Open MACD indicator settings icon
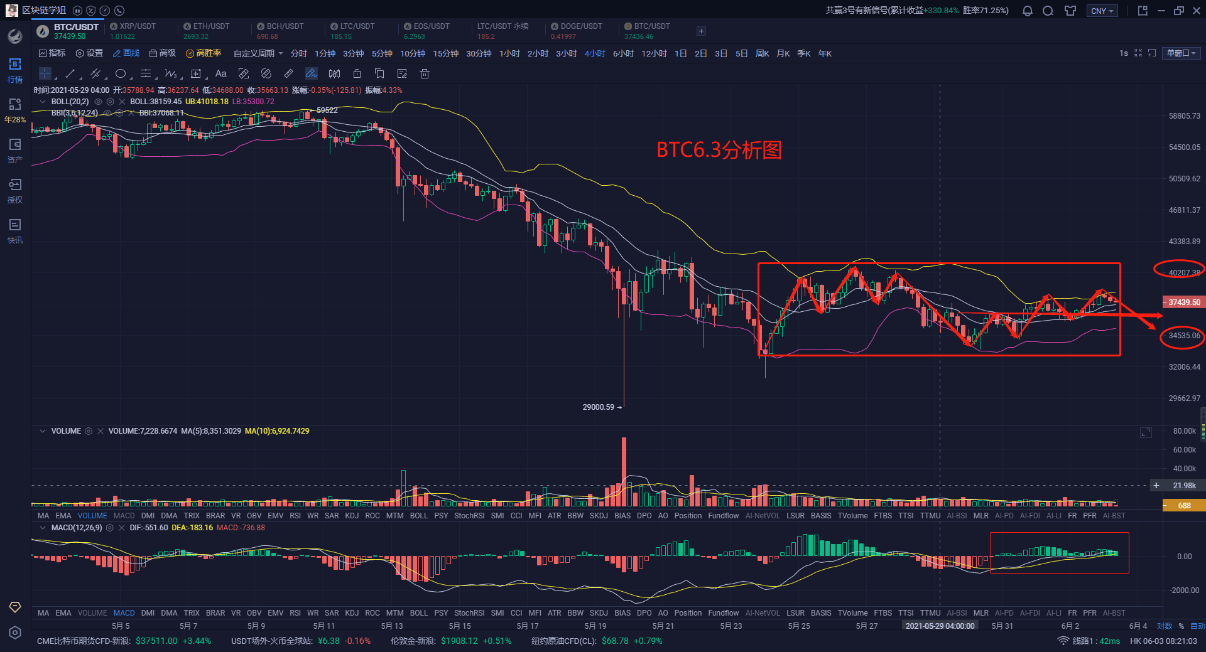Image resolution: width=1206 pixels, height=652 pixels. [x=109, y=528]
